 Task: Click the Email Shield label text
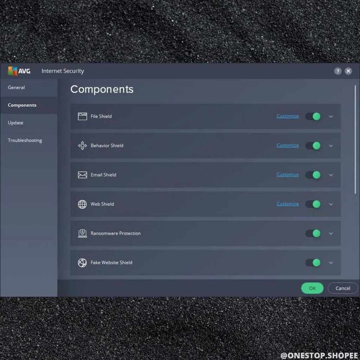(x=104, y=175)
